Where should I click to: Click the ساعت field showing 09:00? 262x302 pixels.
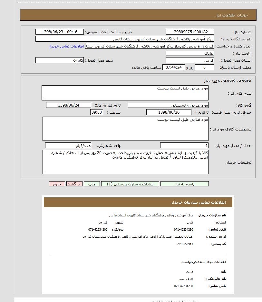[x=97, y=112]
